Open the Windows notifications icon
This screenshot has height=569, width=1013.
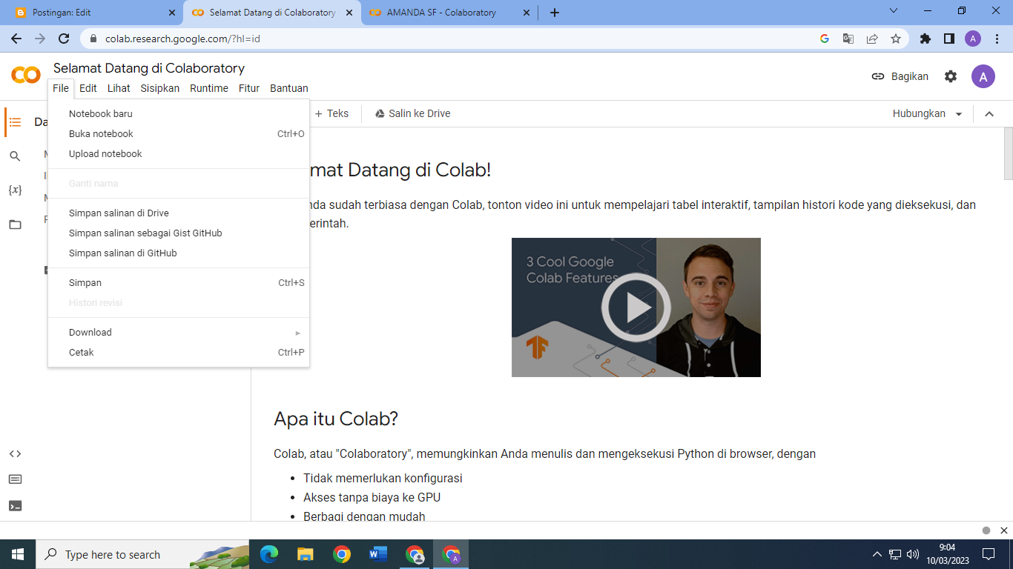(x=988, y=554)
